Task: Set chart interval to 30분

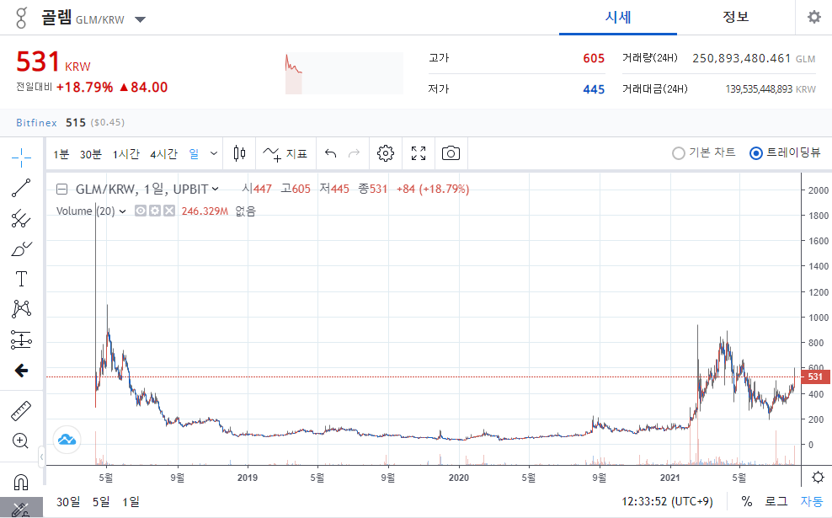Action: 91,154
